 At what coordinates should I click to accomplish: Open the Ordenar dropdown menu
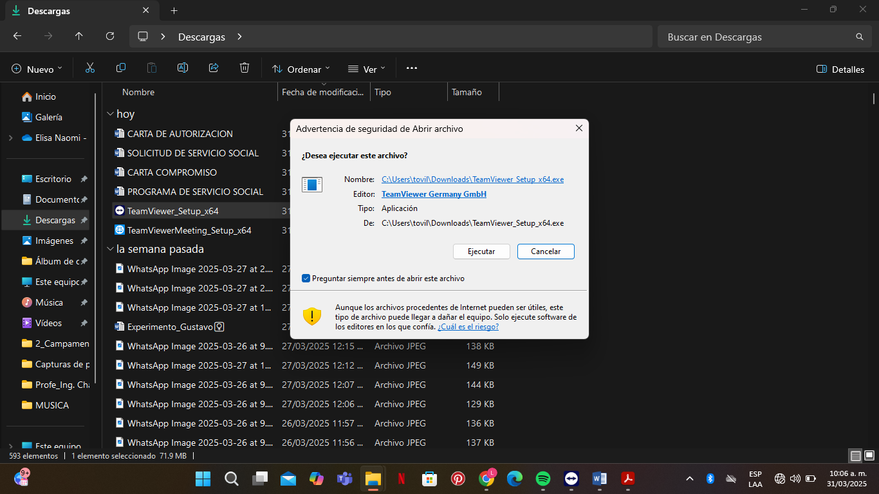coord(301,69)
